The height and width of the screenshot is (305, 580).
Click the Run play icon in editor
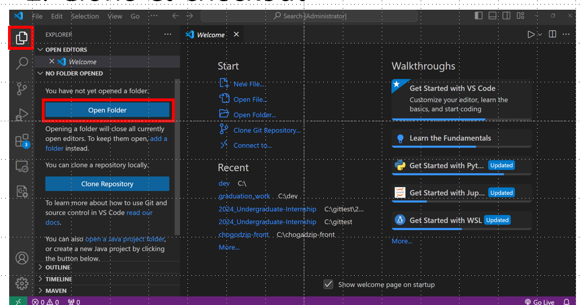[x=531, y=34]
